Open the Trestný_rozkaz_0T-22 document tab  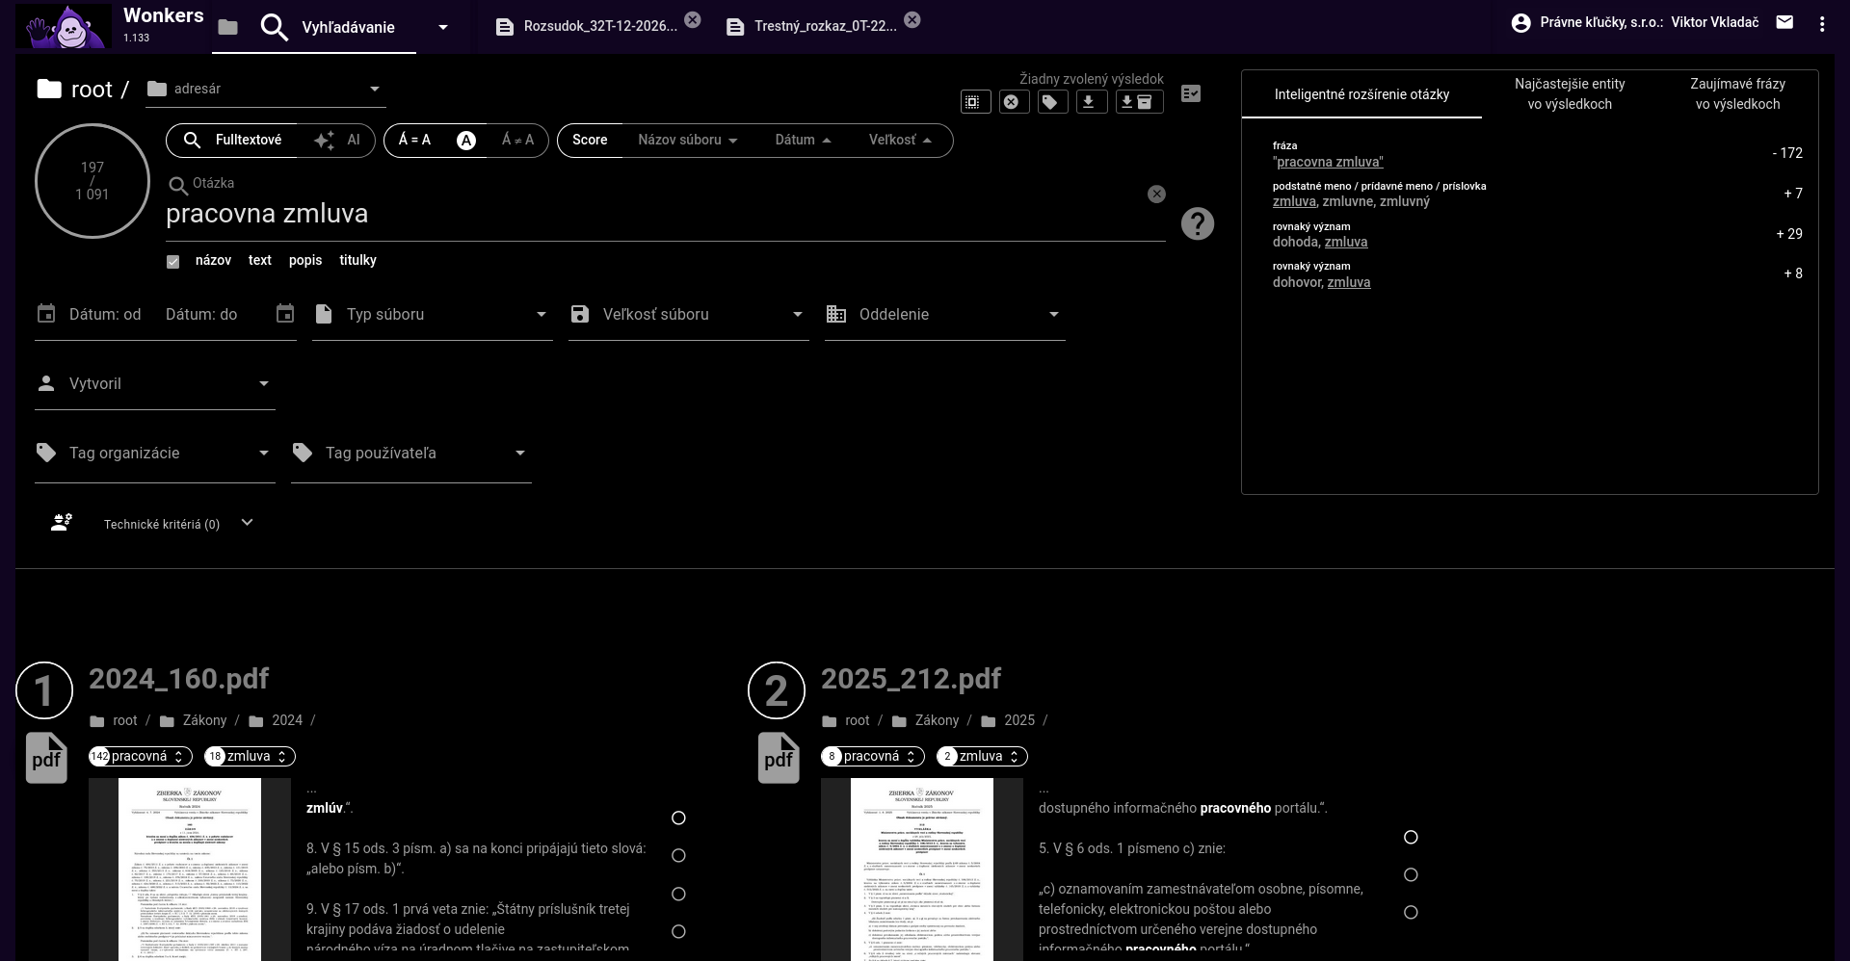(x=811, y=27)
